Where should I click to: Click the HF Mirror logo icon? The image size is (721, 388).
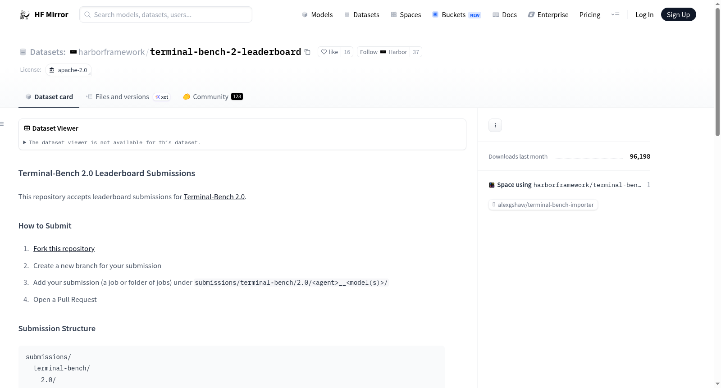(x=25, y=15)
